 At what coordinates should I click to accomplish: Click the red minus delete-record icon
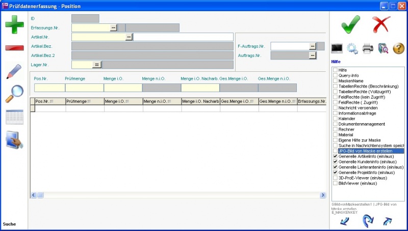tap(14, 48)
